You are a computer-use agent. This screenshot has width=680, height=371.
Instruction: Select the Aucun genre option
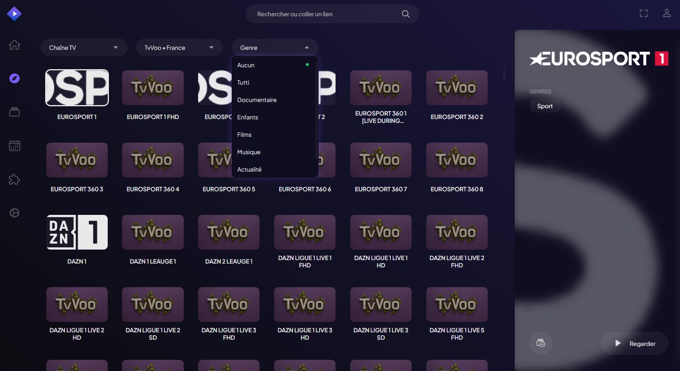pos(274,65)
